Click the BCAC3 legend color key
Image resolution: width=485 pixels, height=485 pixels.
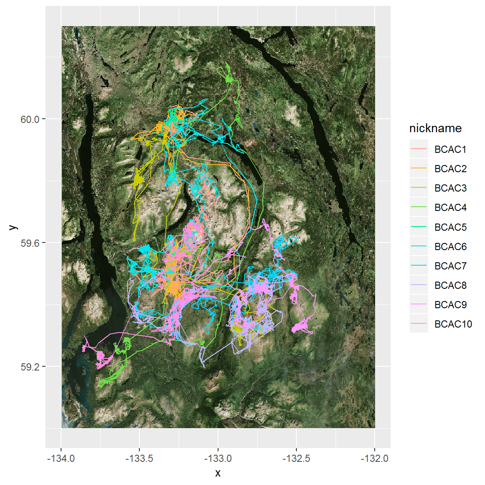click(x=419, y=188)
